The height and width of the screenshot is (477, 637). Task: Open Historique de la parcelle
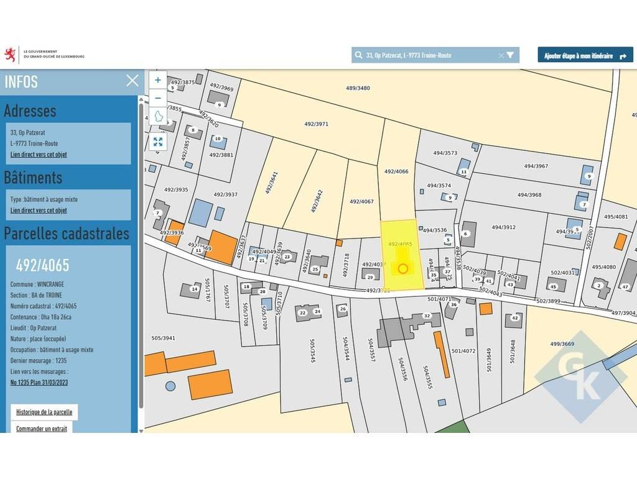pos(44,412)
